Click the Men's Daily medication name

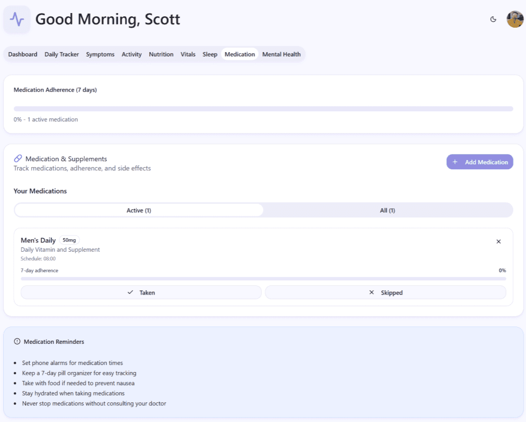(x=39, y=240)
